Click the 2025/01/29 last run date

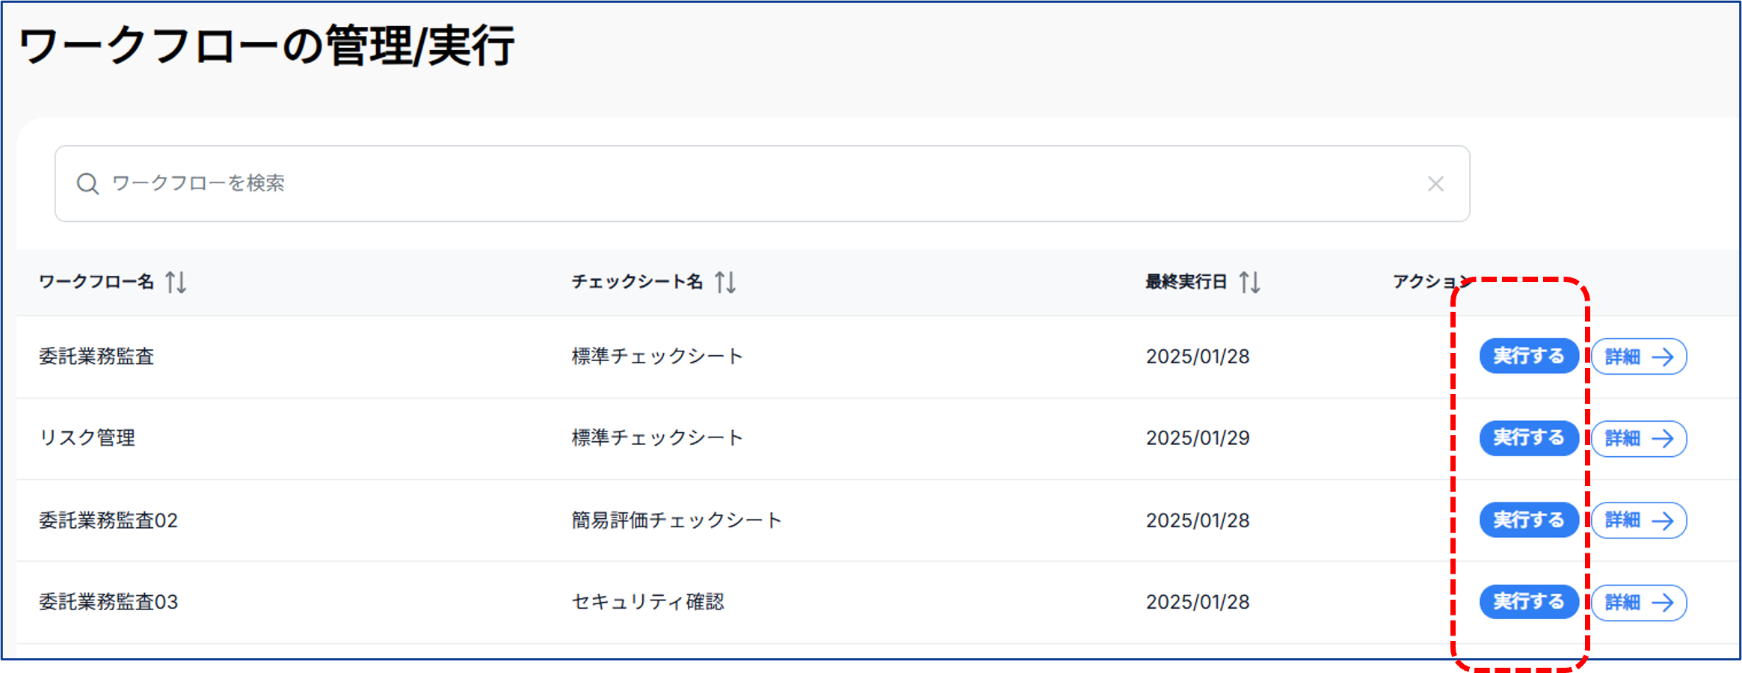[x=1198, y=438]
